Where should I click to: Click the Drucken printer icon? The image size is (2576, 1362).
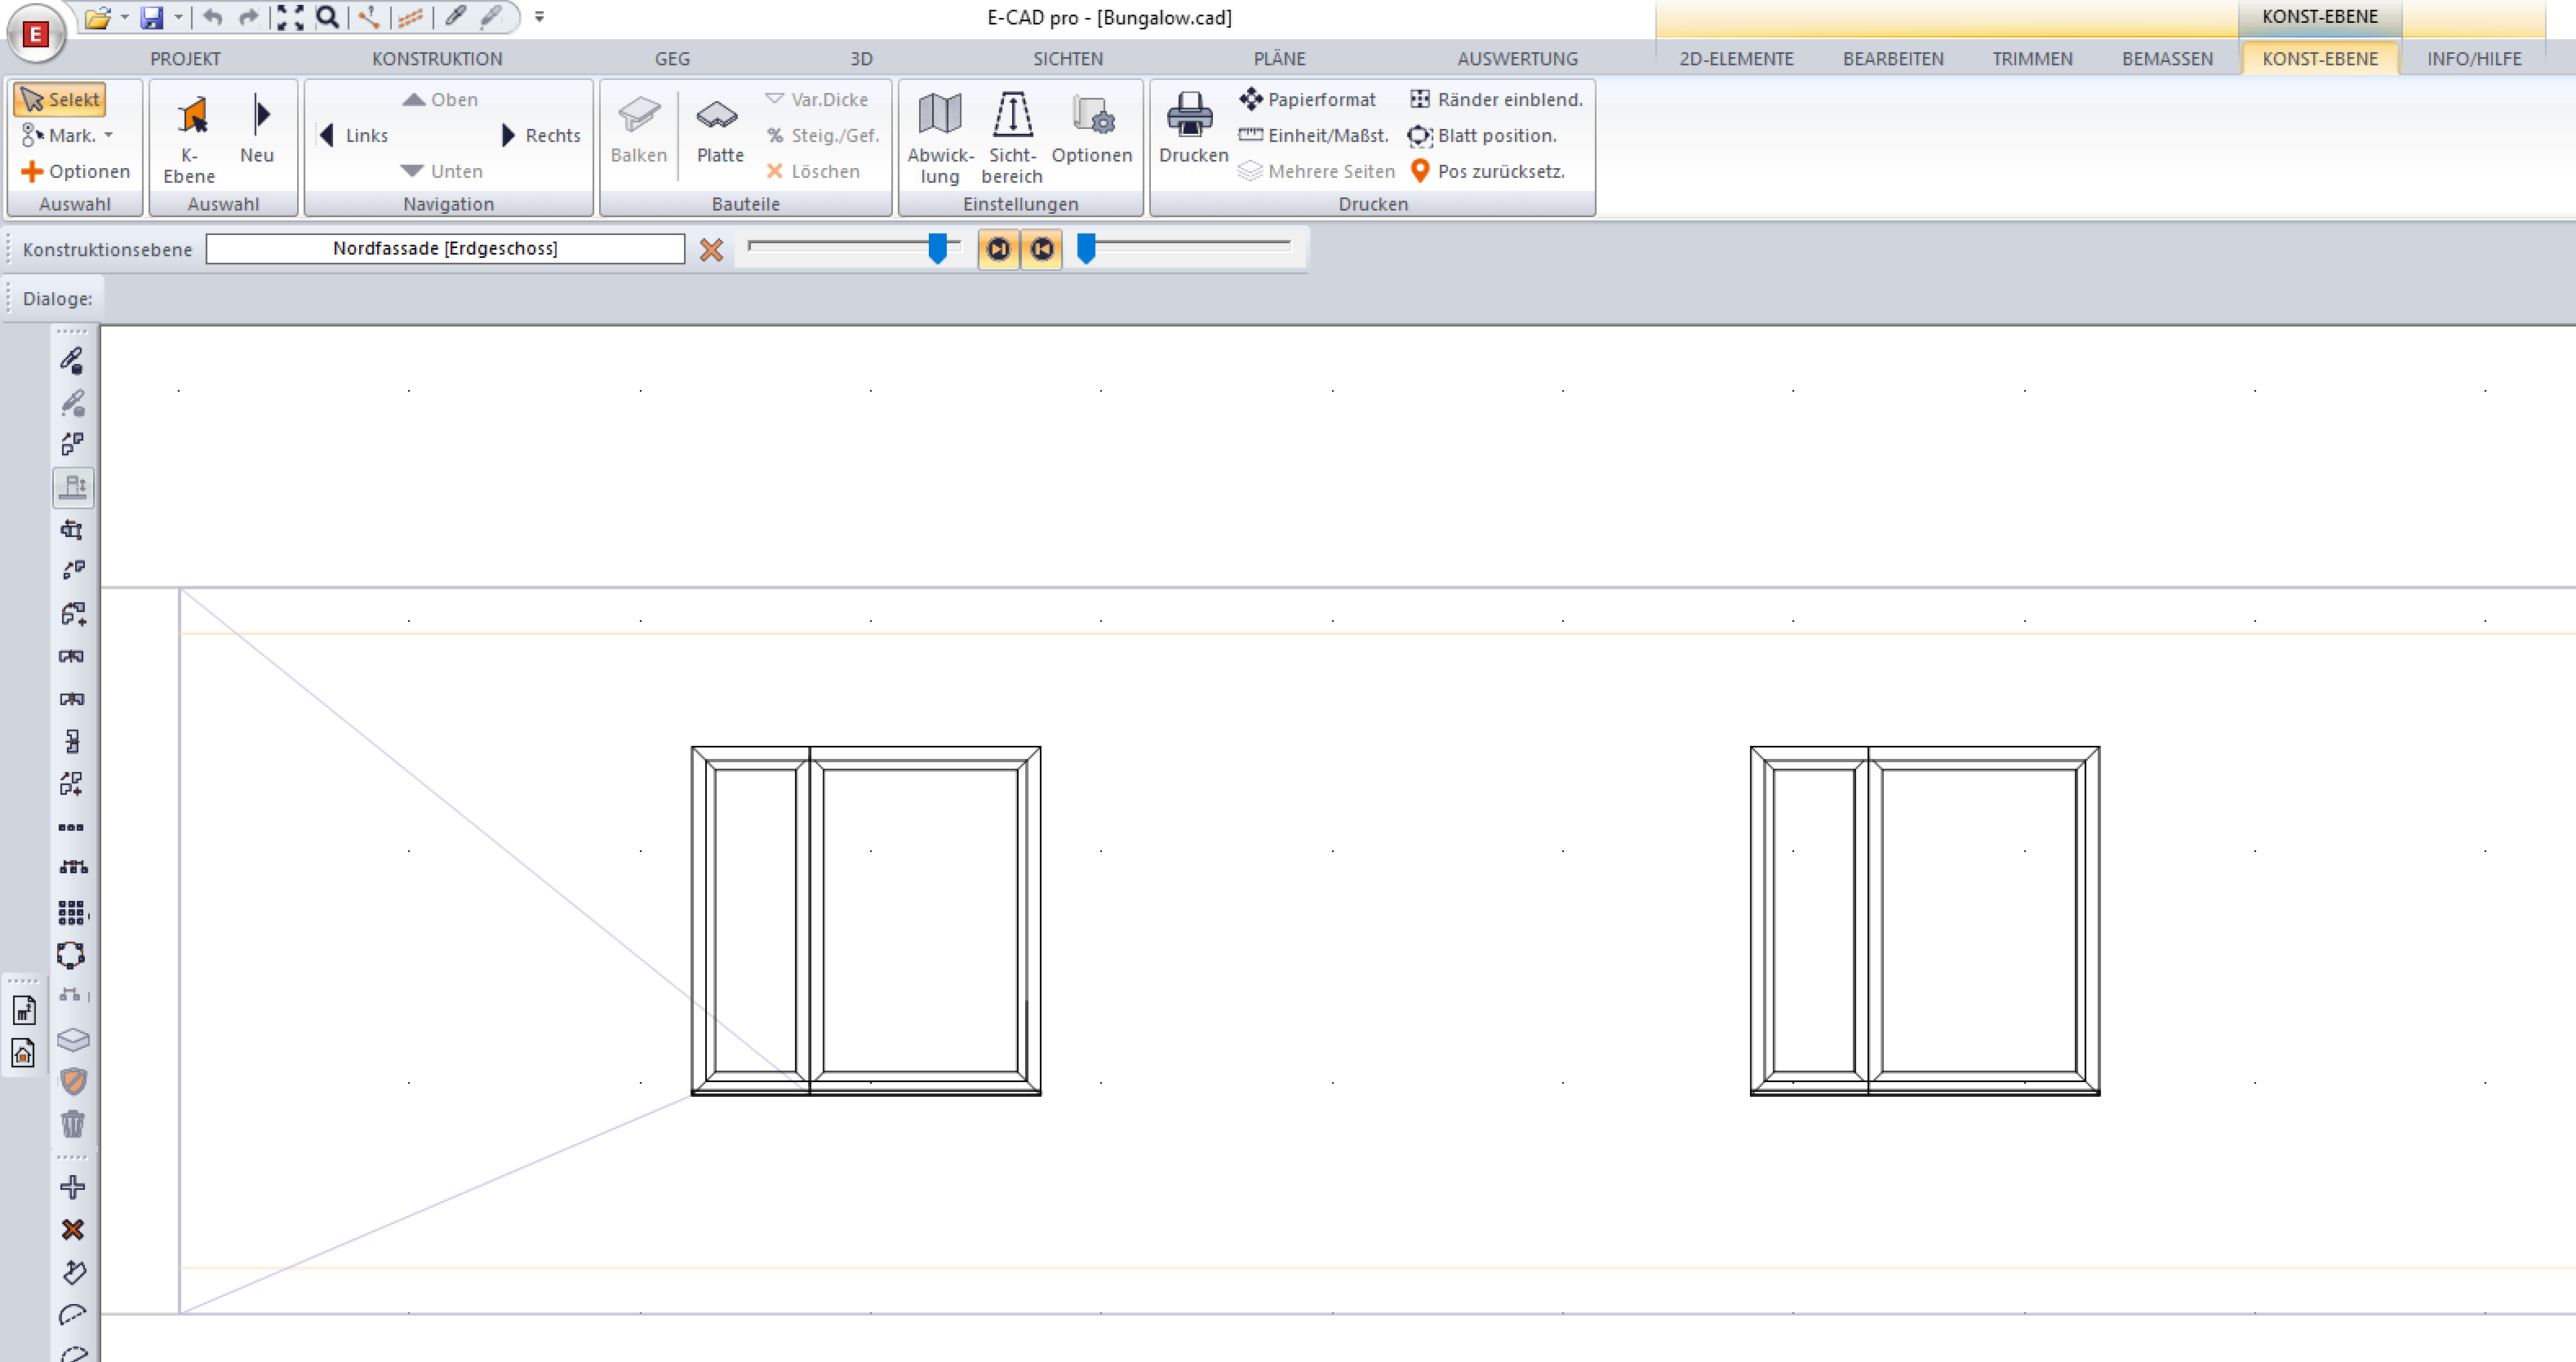1189,116
